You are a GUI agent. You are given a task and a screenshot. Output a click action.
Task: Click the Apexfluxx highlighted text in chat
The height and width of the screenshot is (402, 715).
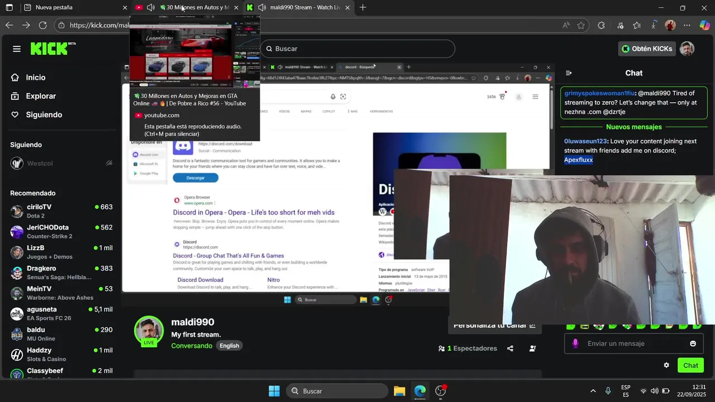578,160
